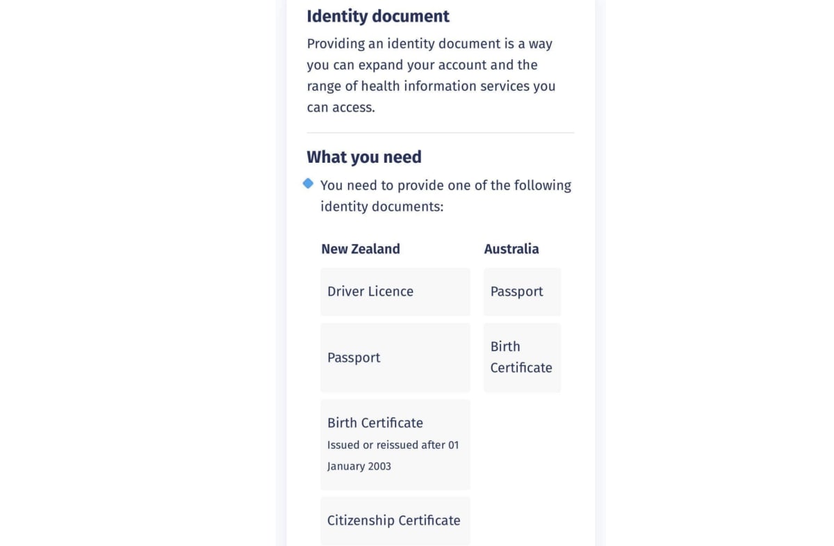Select the Australia Birth Certificate card
Screen dimensions: 834x546
tap(522, 358)
